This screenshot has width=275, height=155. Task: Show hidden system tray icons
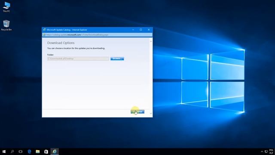click(x=262, y=152)
